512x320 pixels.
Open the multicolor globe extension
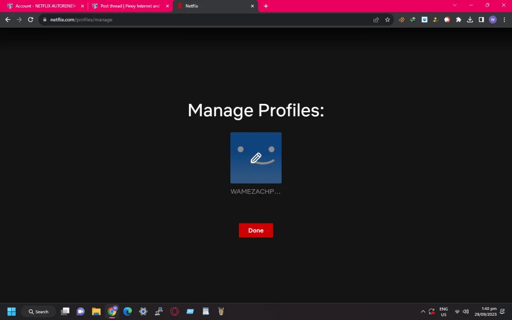tap(413, 19)
